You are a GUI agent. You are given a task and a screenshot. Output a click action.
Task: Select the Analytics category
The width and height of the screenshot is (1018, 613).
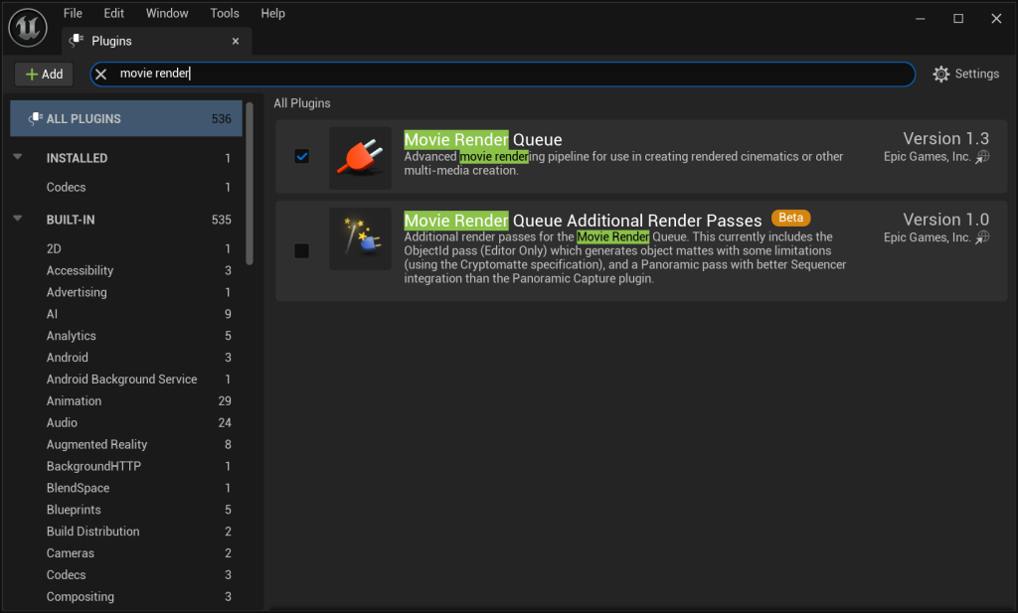click(126, 336)
